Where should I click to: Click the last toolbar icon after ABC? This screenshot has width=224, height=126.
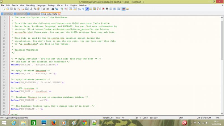[x=127, y=9]
